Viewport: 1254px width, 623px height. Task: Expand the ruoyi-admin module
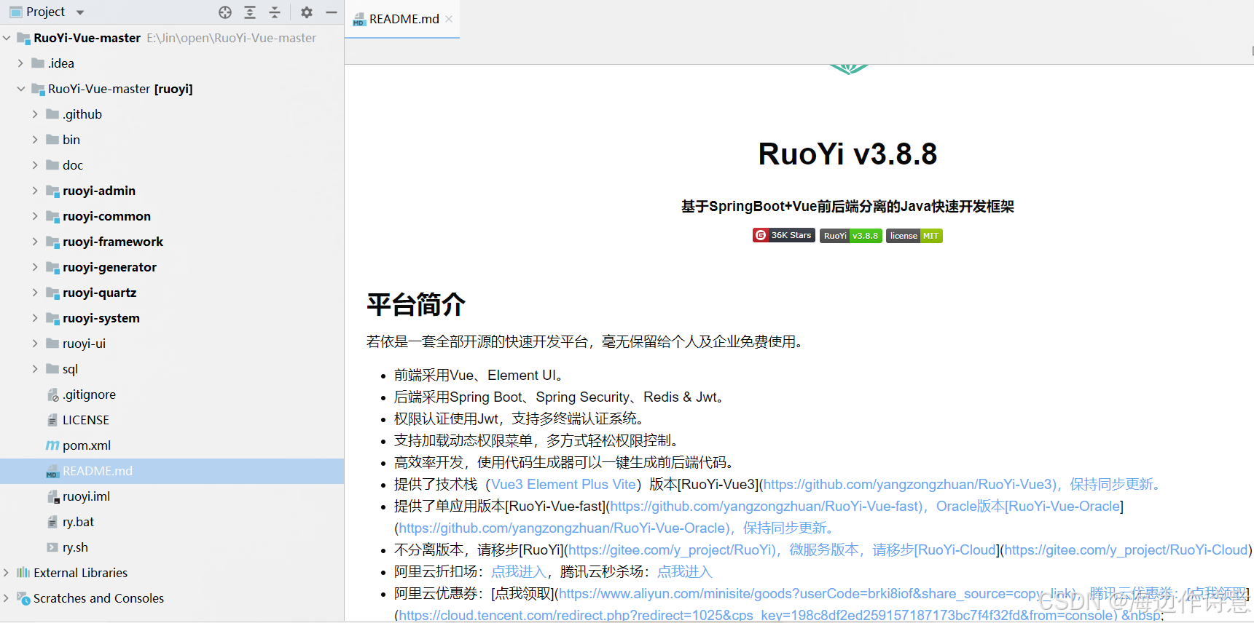(35, 191)
